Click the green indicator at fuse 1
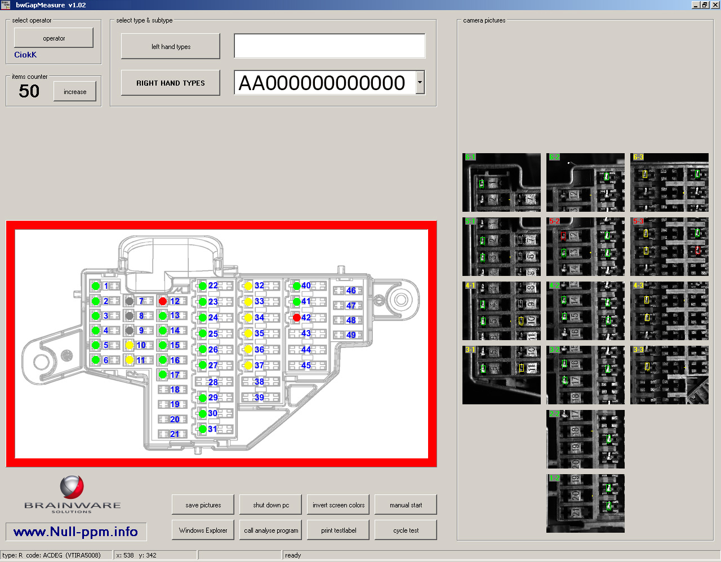Screen dimensions: 721x562 point(96,286)
